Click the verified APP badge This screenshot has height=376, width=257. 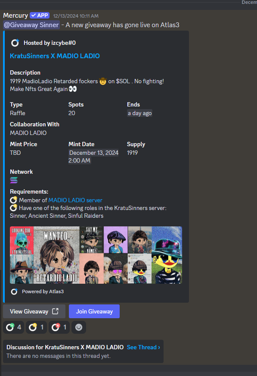coord(40,16)
